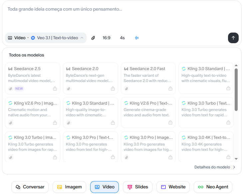Click the attachment icon on Seedance 2.5 card
Viewport: 244px width, 195px height.
click(x=11, y=89)
